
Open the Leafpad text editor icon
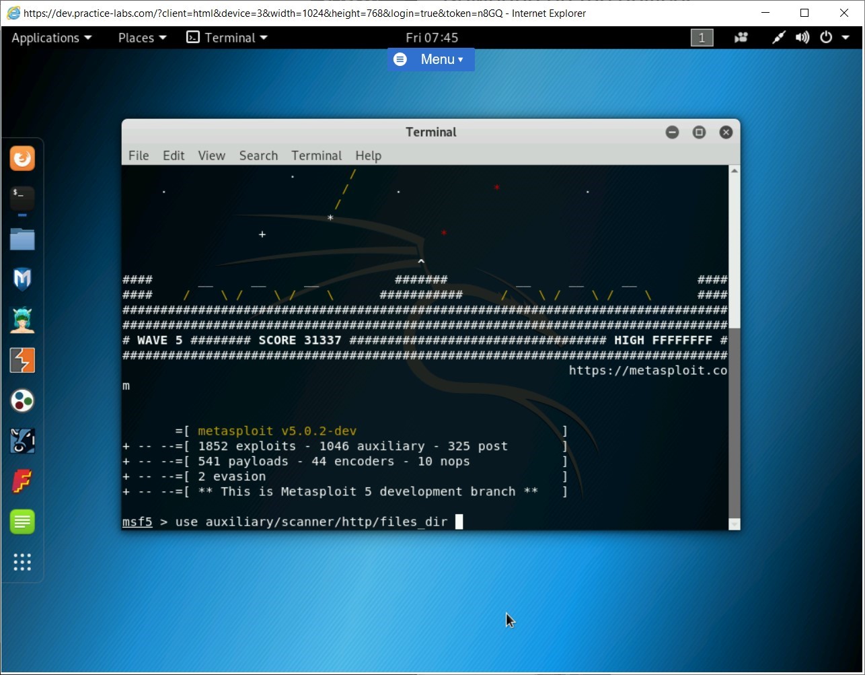[22, 522]
